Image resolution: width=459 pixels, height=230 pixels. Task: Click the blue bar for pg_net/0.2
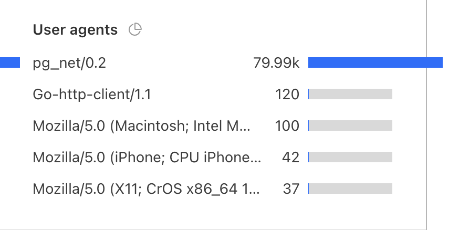pos(375,63)
